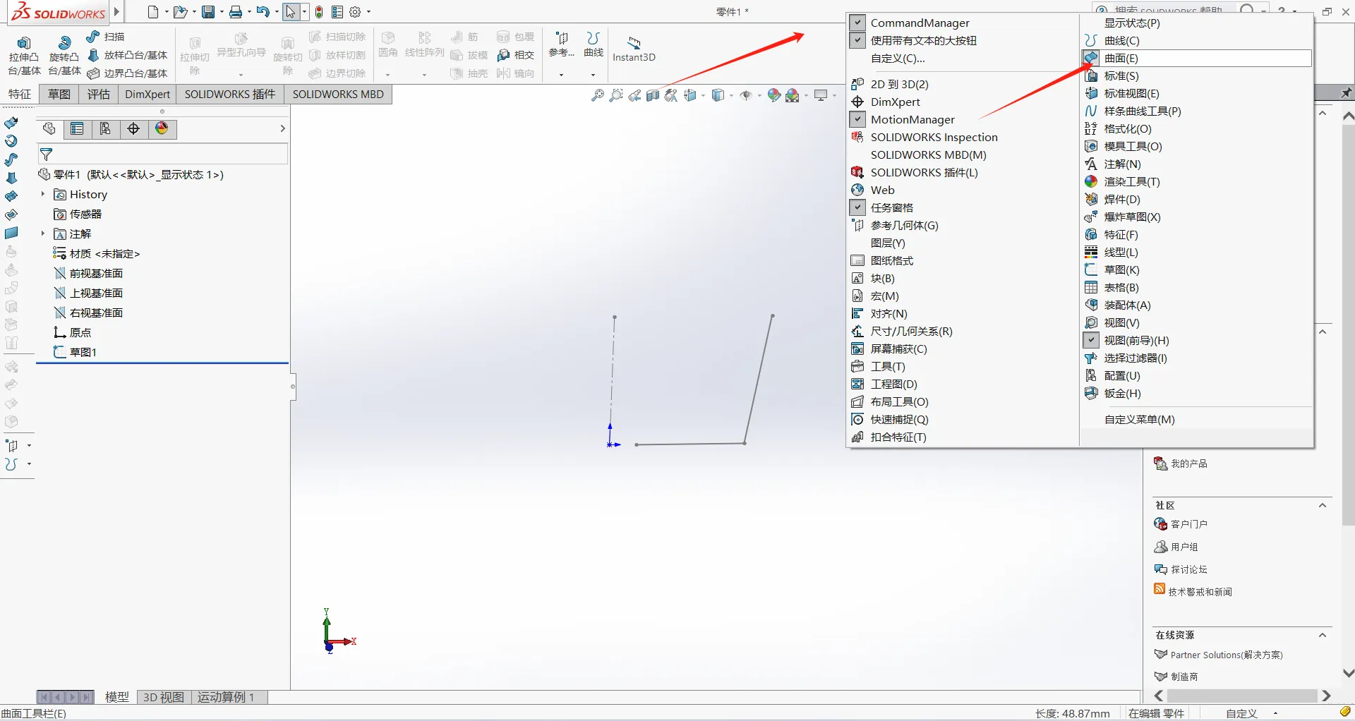The image size is (1355, 721).
Task: Click SOLIDWORKS Inspection in the toolbar menu
Action: click(x=934, y=137)
